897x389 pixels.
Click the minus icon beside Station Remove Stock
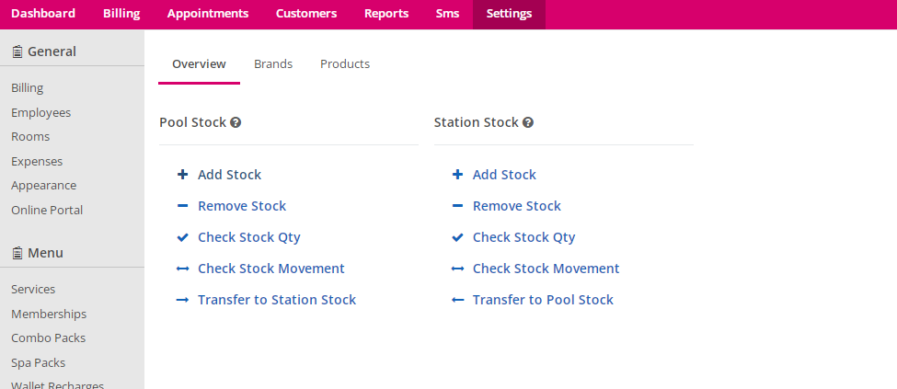457,206
